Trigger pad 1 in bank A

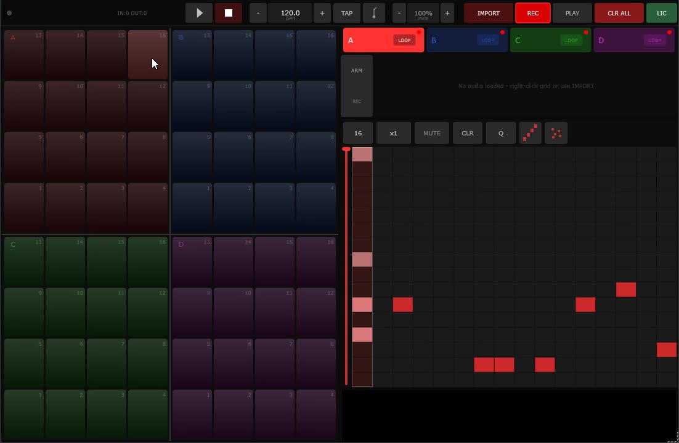[24, 207]
